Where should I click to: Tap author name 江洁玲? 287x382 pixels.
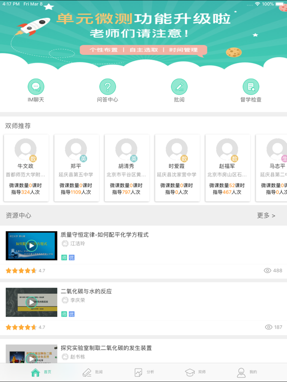click(x=78, y=243)
